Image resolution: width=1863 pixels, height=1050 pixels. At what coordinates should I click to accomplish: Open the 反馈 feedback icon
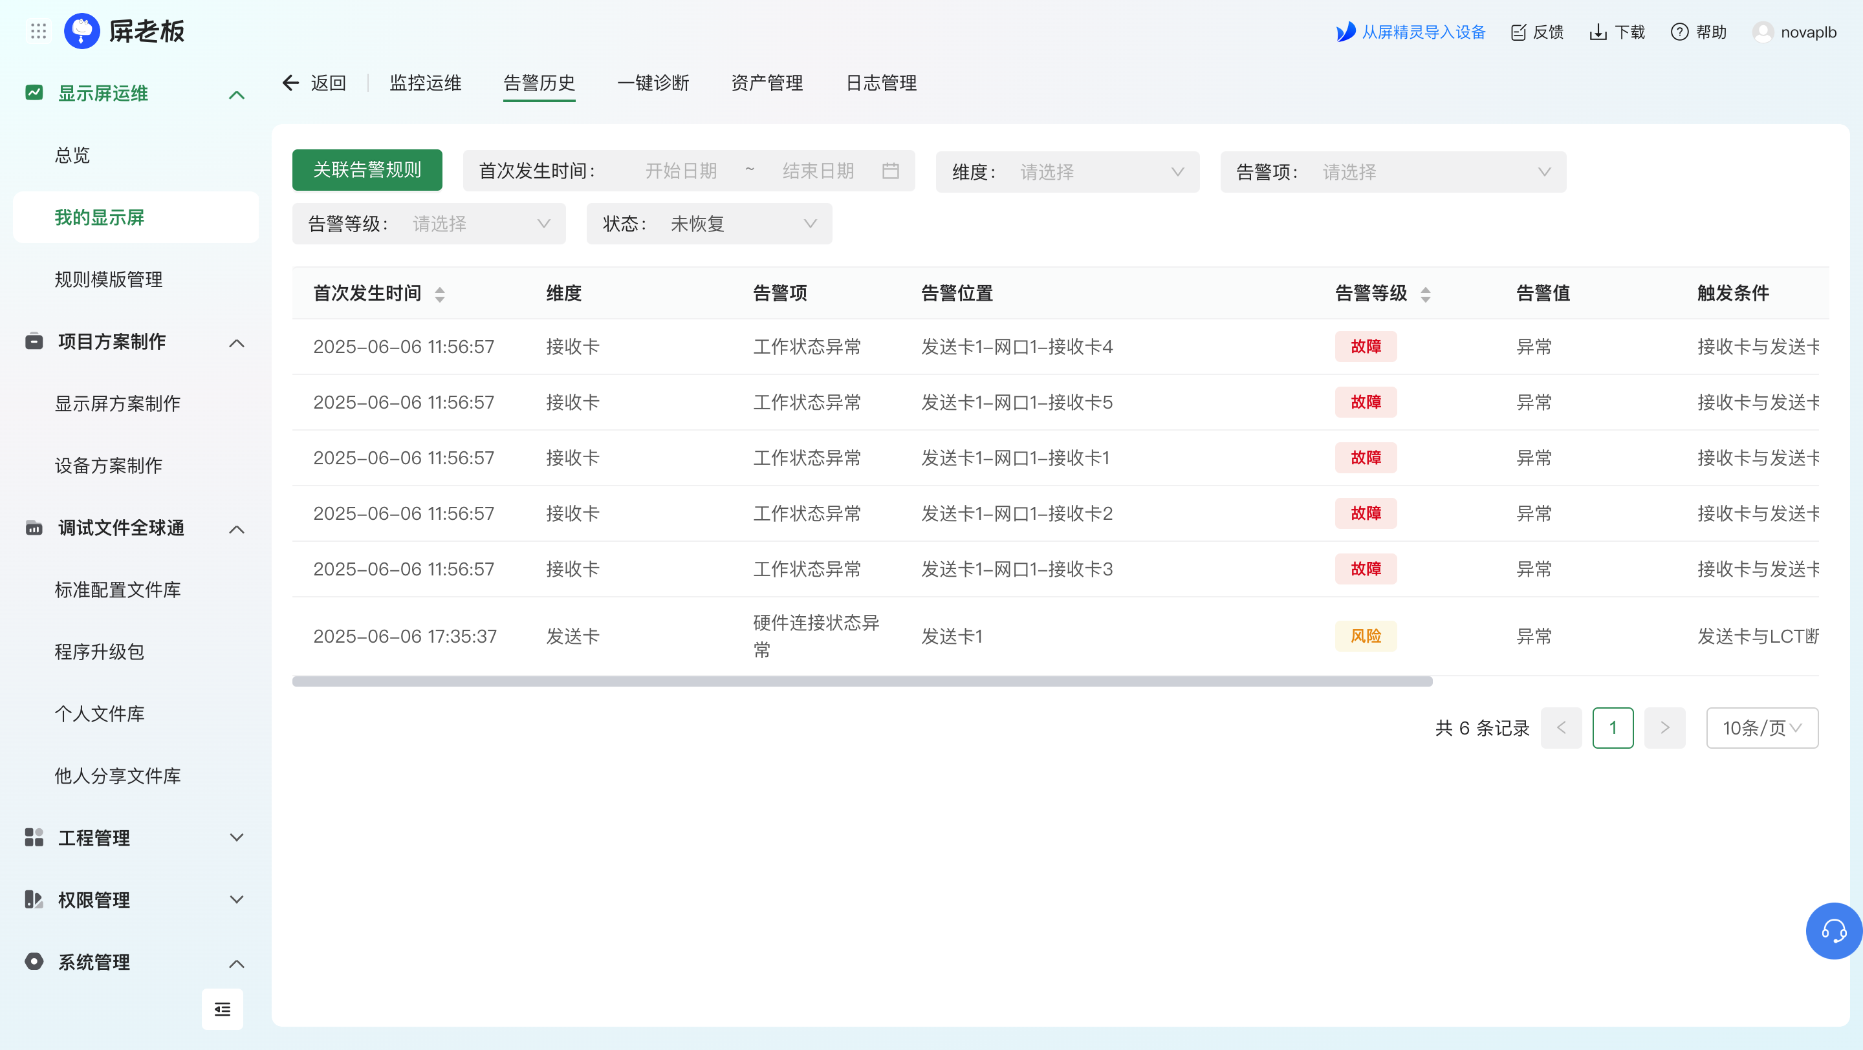(1518, 32)
